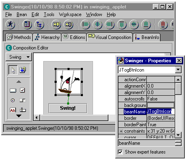Open the Properties sheet toolbar icon

click(x=27, y=25)
